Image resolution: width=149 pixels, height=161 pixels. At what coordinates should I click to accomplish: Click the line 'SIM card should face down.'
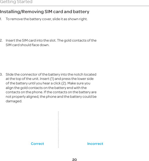(x=28, y=45)
